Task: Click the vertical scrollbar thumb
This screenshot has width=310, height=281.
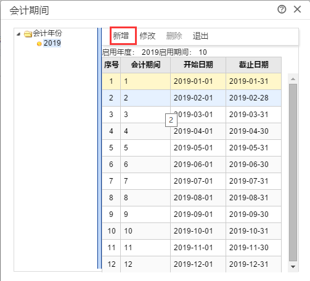Action: pos(293,173)
